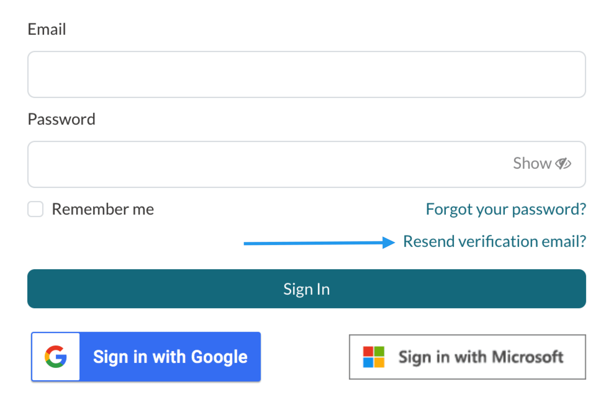Click the Email field label

coord(47,29)
